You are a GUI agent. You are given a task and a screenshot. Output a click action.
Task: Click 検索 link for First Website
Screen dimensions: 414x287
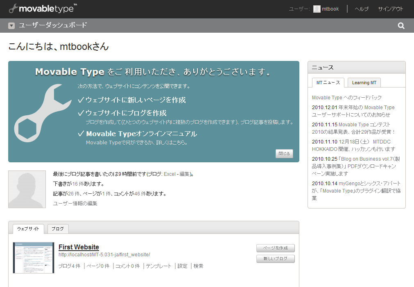click(198, 266)
